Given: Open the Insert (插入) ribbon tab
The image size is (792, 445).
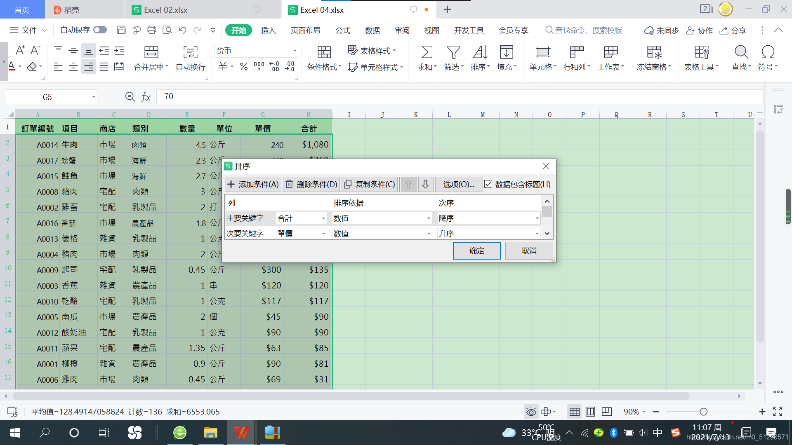Looking at the screenshot, I should [268, 30].
